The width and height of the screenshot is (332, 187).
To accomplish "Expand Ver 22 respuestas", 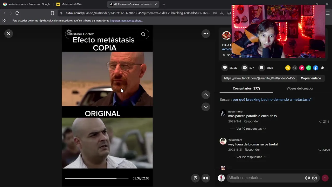I will (251, 157).
